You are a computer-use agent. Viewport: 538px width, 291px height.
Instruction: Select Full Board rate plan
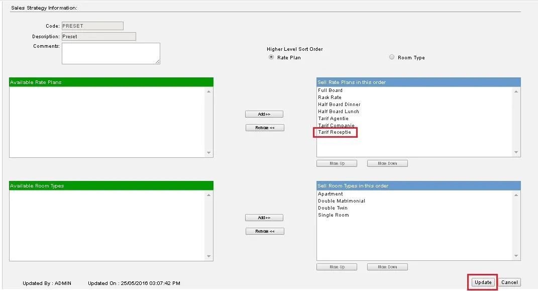point(330,90)
